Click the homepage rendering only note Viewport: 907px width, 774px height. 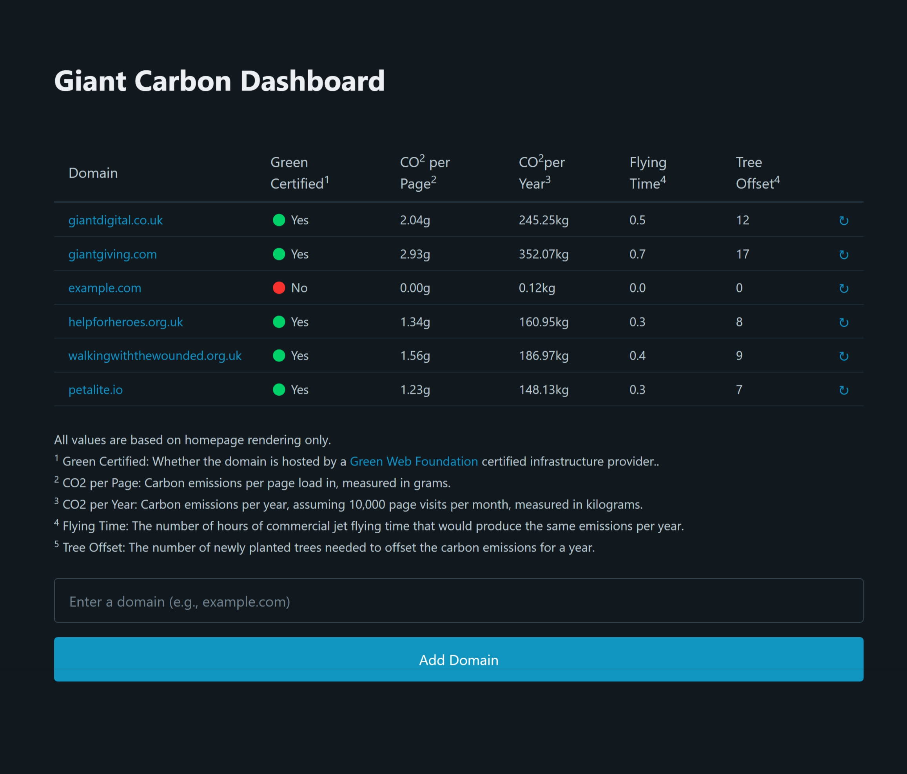coord(192,440)
